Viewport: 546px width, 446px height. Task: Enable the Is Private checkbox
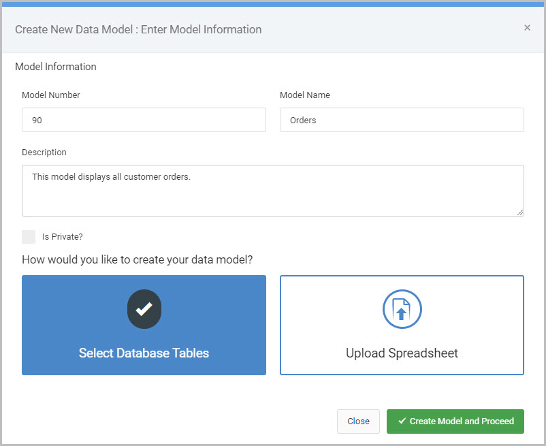coord(29,237)
